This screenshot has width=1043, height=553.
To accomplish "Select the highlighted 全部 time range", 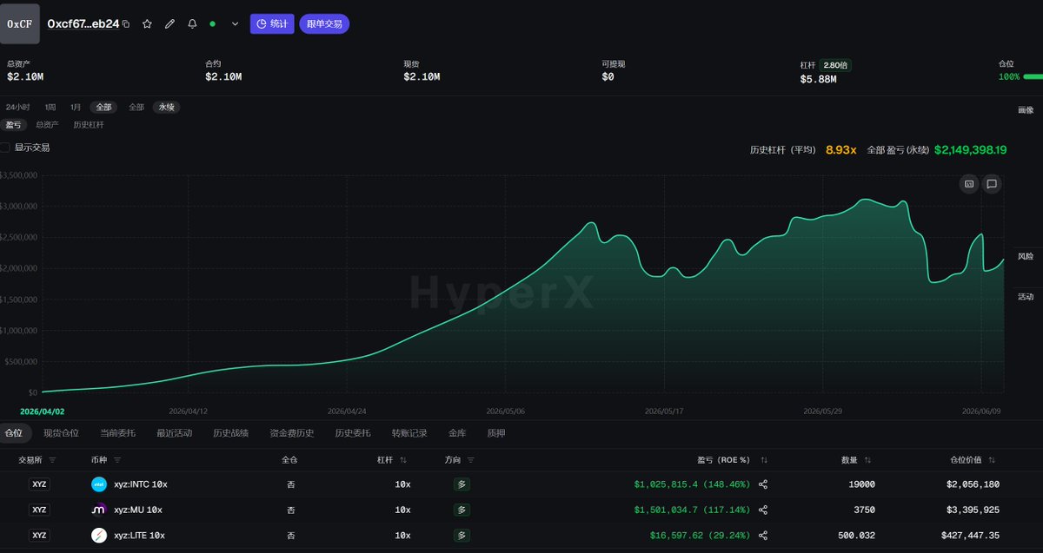I will click(103, 107).
